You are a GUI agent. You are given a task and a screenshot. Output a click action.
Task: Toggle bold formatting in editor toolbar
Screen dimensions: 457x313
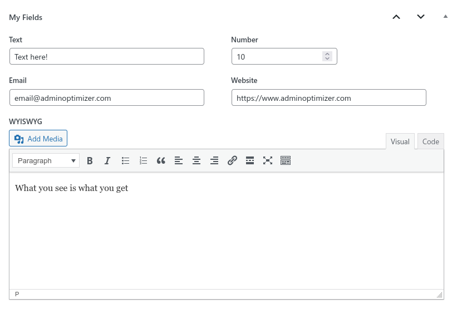pyautogui.click(x=90, y=161)
